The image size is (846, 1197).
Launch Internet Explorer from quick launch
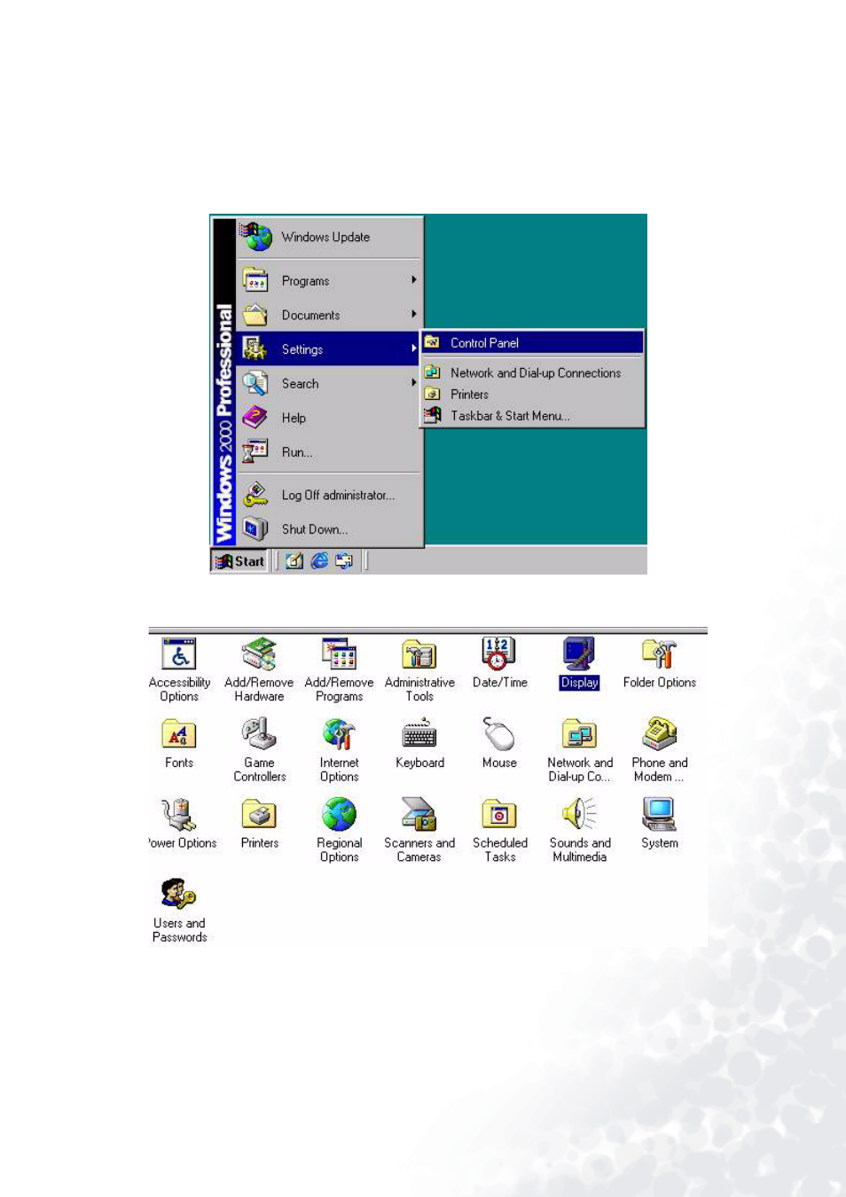319,560
